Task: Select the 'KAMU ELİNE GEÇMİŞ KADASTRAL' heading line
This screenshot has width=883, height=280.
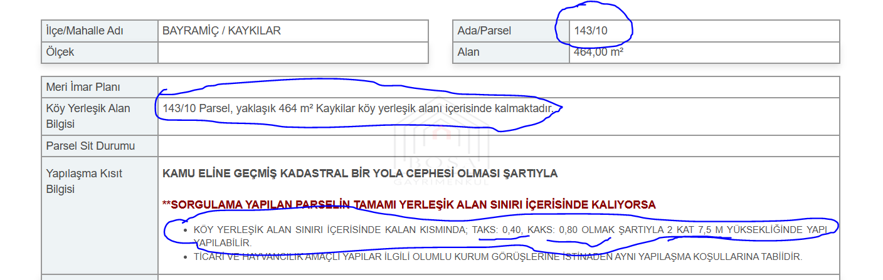Action: 360,174
